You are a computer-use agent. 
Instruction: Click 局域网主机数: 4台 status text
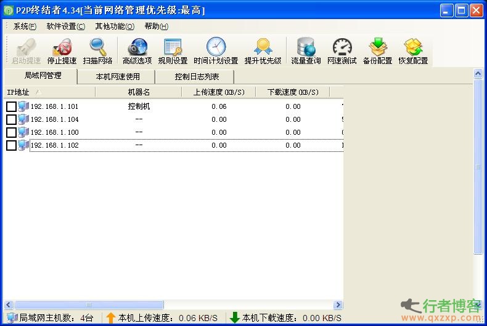[56, 317]
